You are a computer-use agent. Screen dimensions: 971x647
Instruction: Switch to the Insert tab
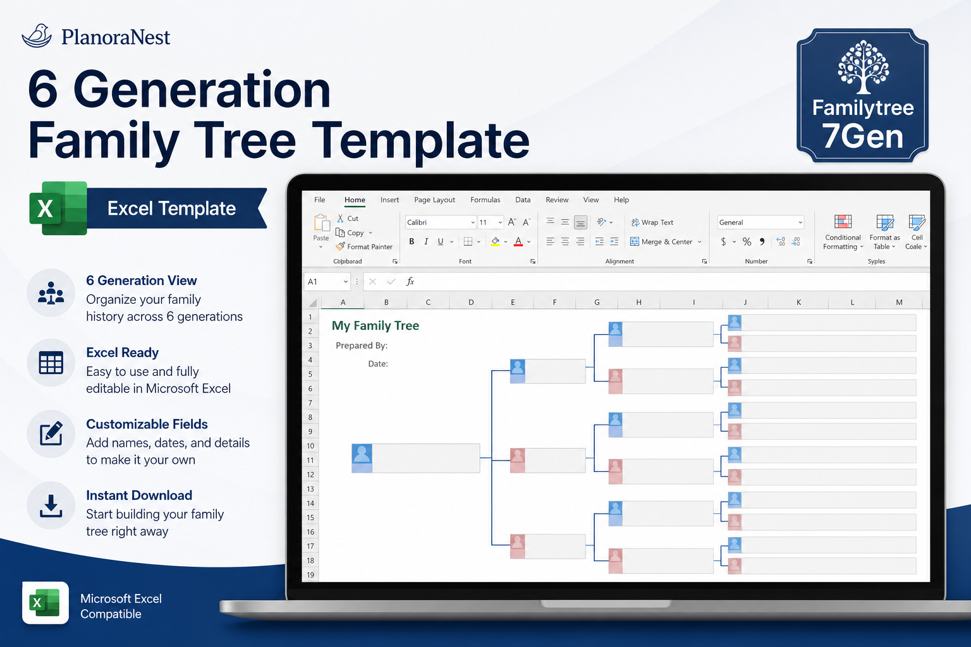coord(389,200)
